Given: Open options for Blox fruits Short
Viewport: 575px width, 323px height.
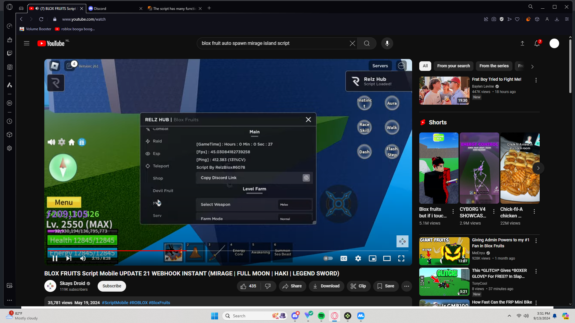Looking at the screenshot, I should [453, 211].
